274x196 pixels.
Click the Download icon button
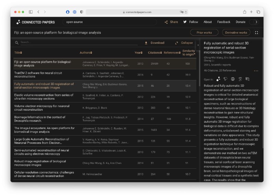[x=146, y=43]
